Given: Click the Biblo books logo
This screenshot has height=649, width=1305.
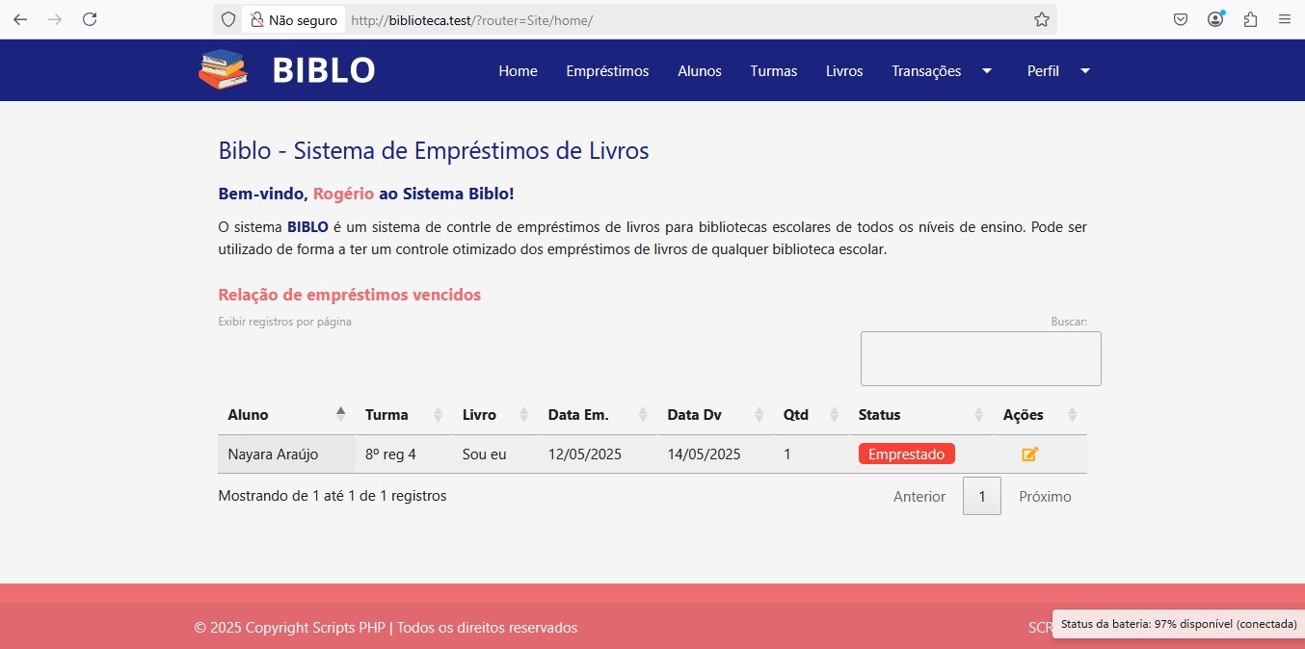Looking at the screenshot, I should pyautogui.click(x=224, y=70).
